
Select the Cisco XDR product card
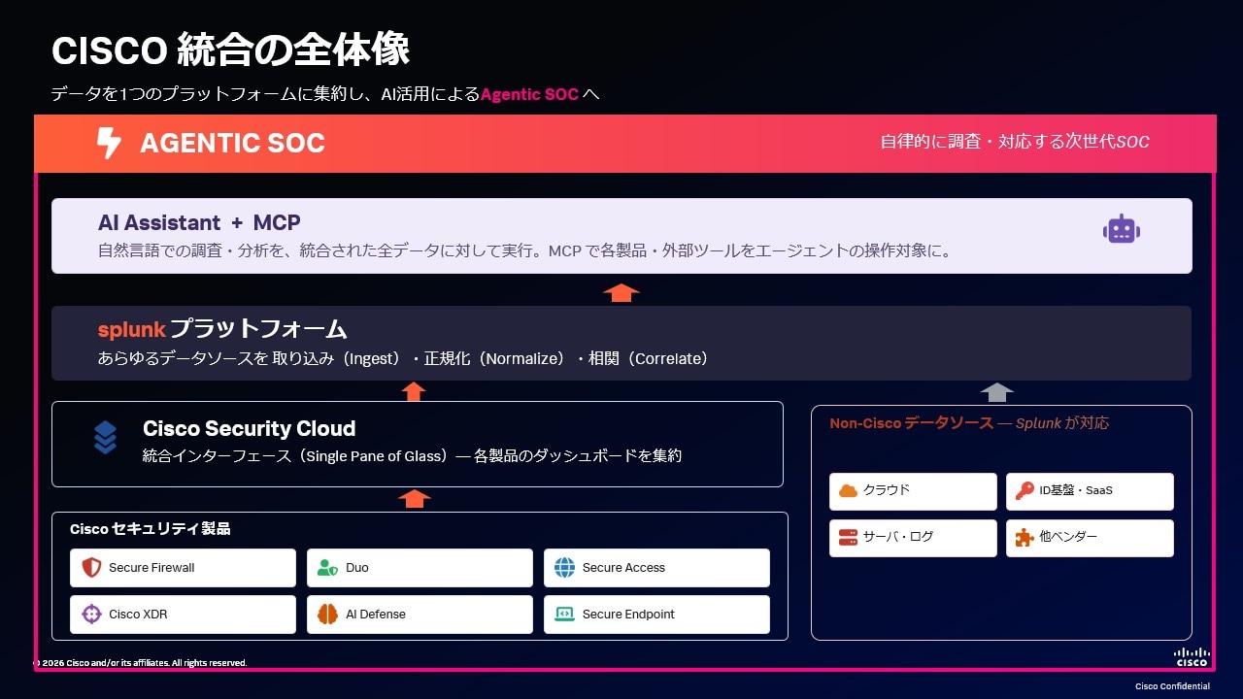point(183,615)
